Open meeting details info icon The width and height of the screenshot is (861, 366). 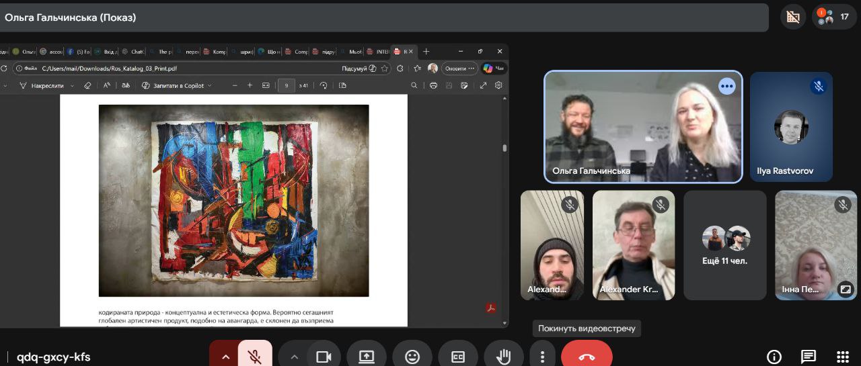click(774, 357)
